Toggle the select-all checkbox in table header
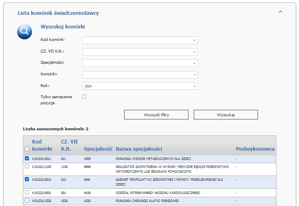 [x=27, y=149]
